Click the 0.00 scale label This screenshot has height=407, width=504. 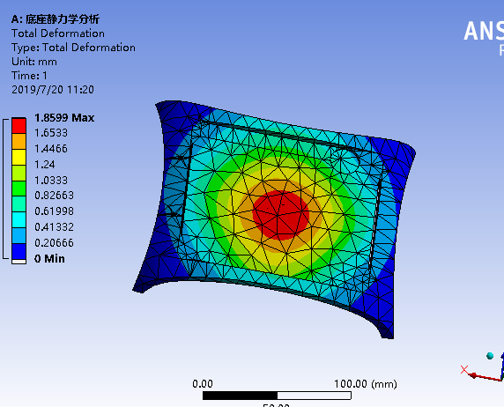[203, 384]
